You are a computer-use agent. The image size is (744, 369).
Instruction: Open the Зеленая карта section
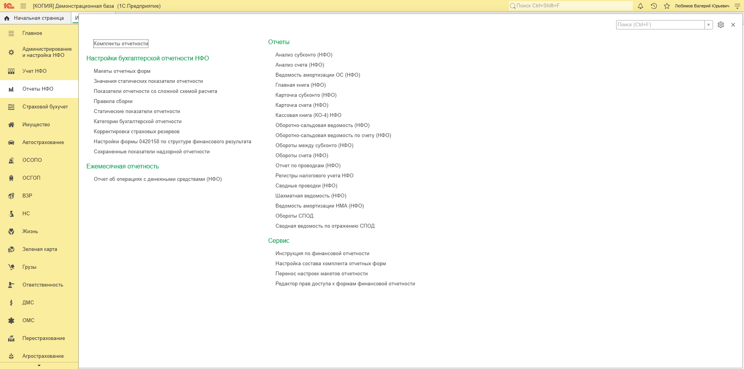[39, 249]
